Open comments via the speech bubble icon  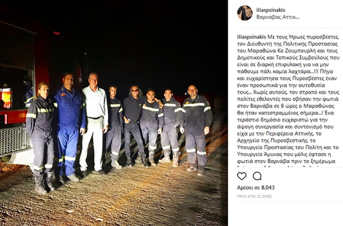coord(257,176)
